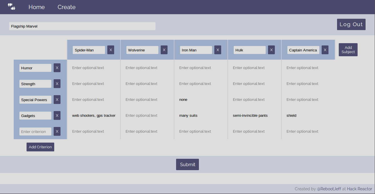
Task: Edit the Special Powers criterion name field
Action: tap(35, 100)
